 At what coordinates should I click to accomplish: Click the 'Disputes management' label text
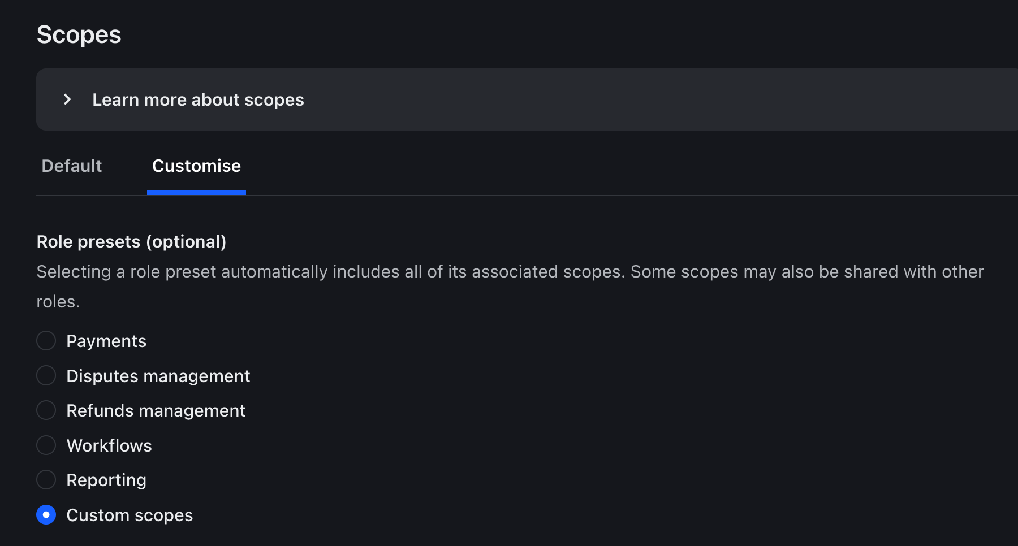click(x=158, y=376)
